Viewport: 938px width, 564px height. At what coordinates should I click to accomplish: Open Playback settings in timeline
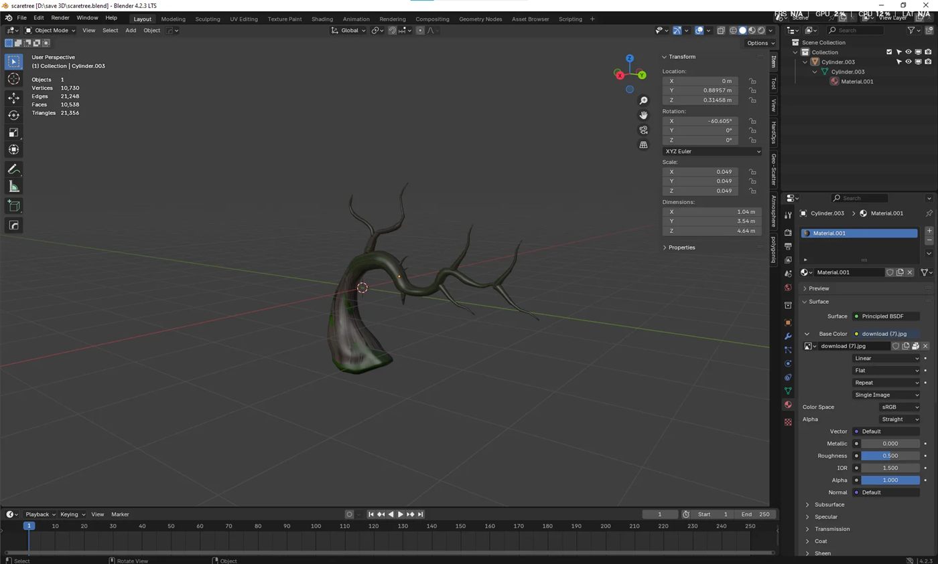[x=40, y=514]
